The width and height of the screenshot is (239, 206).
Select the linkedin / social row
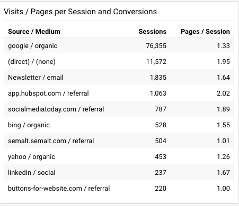point(119,172)
